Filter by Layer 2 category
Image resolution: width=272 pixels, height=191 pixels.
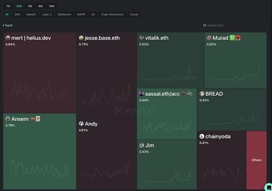[x=47, y=15]
